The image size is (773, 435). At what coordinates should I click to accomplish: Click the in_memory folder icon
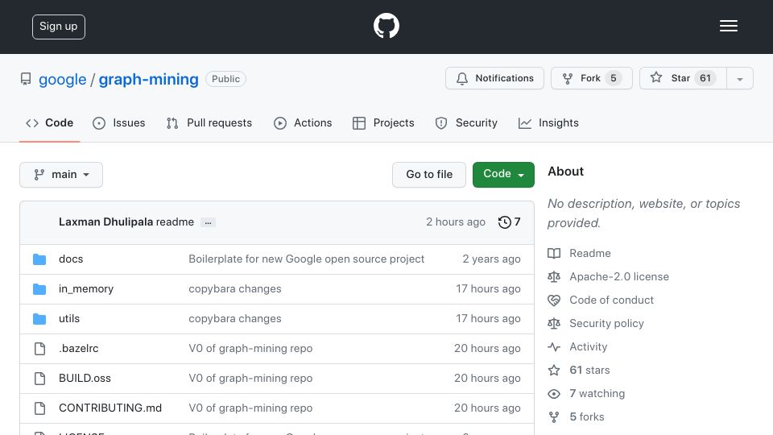click(39, 289)
